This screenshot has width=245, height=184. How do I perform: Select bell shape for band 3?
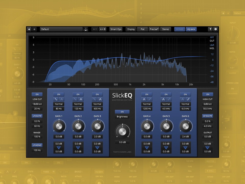click(100, 99)
